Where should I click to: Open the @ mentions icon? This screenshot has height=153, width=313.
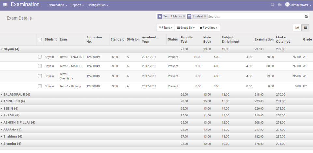[x=272, y=5]
